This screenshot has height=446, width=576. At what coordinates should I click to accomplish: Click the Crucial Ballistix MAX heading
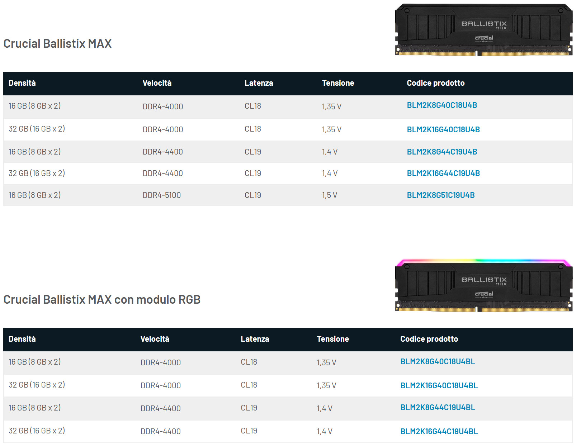[57, 44]
